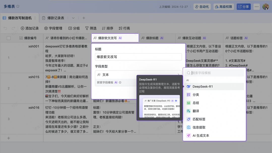Check the select-all checkbox in the table header
Viewport: 272px width, 153px height.
[x=9, y=38]
